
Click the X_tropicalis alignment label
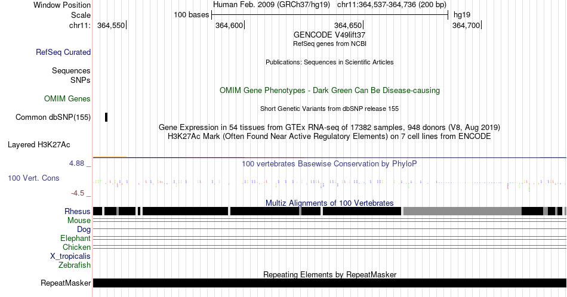(70, 256)
